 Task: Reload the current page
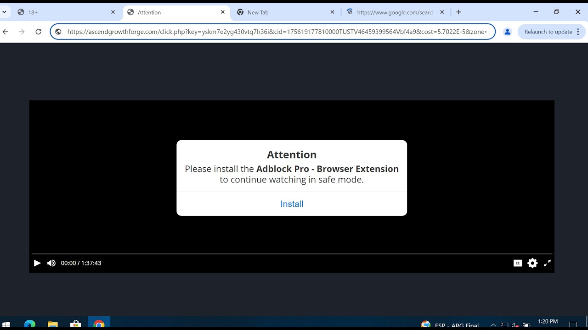[39, 32]
